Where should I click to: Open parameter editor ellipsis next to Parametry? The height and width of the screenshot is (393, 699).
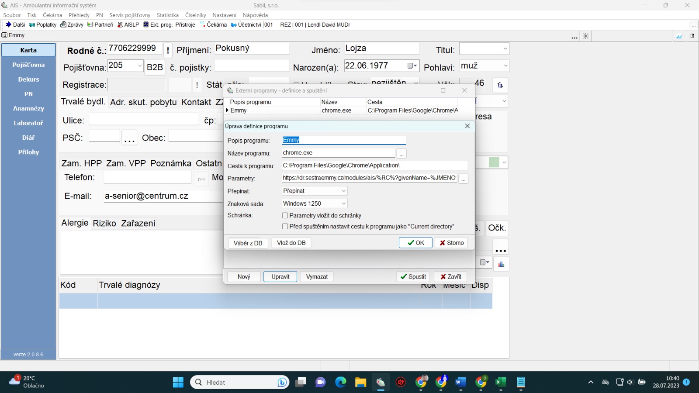pyautogui.click(x=464, y=179)
